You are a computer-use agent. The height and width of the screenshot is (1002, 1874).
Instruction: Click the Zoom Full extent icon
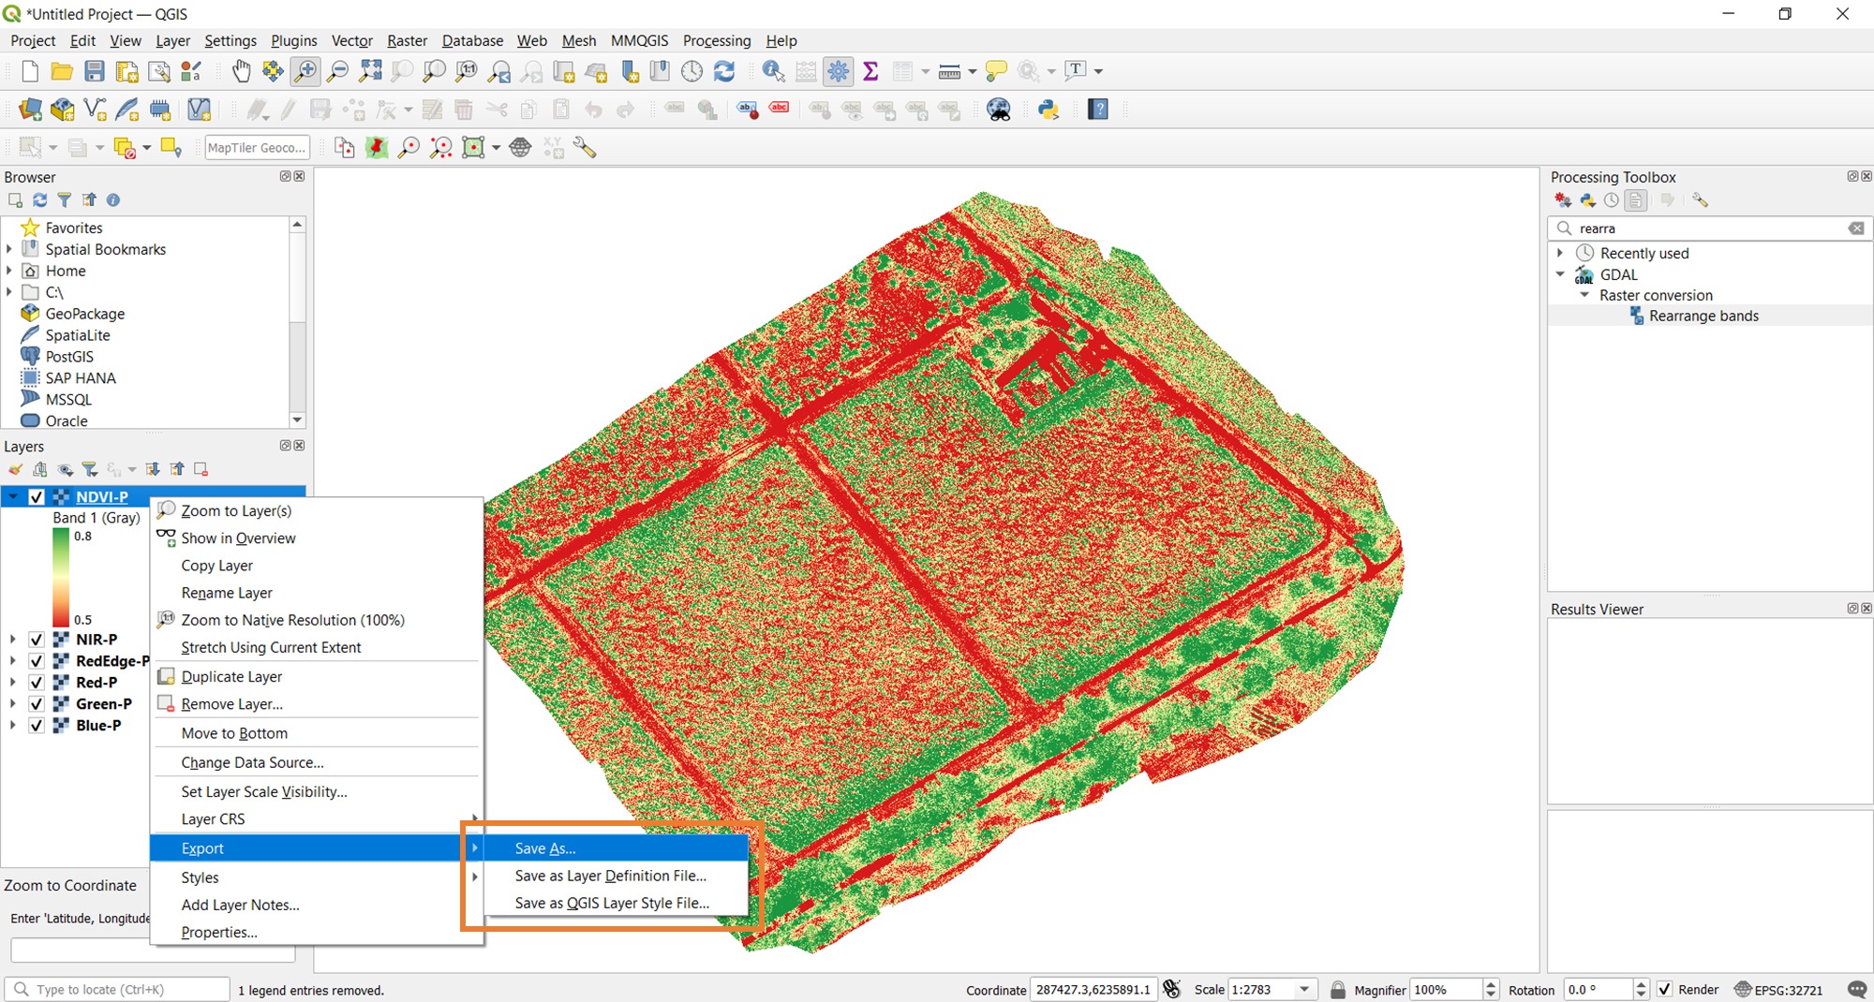point(370,71)
